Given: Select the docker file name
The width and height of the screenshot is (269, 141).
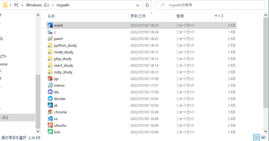Looking at the screenshot, I should (x=60, y=99).
